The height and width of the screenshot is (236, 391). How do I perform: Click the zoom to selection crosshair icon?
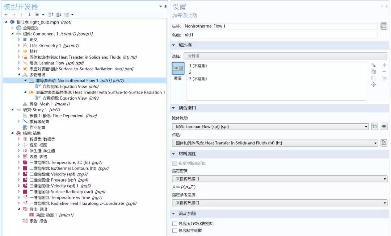tap(373, 84)
